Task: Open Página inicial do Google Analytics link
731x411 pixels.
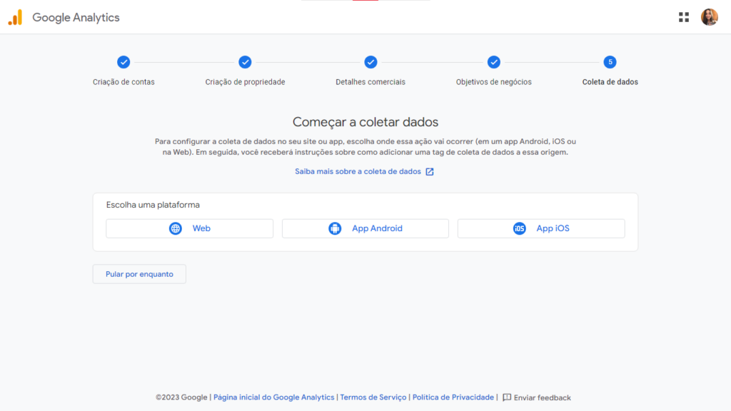Action: (x=273, y=397)
